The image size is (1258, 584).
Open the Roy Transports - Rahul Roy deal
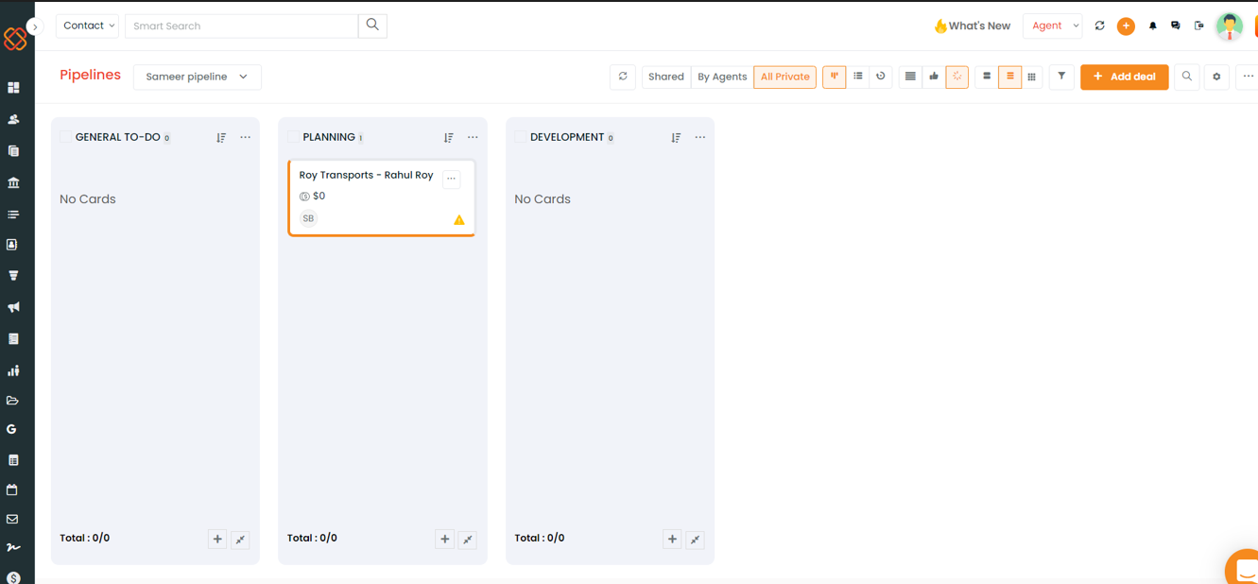pyautogui.click(x=366, y=175)
